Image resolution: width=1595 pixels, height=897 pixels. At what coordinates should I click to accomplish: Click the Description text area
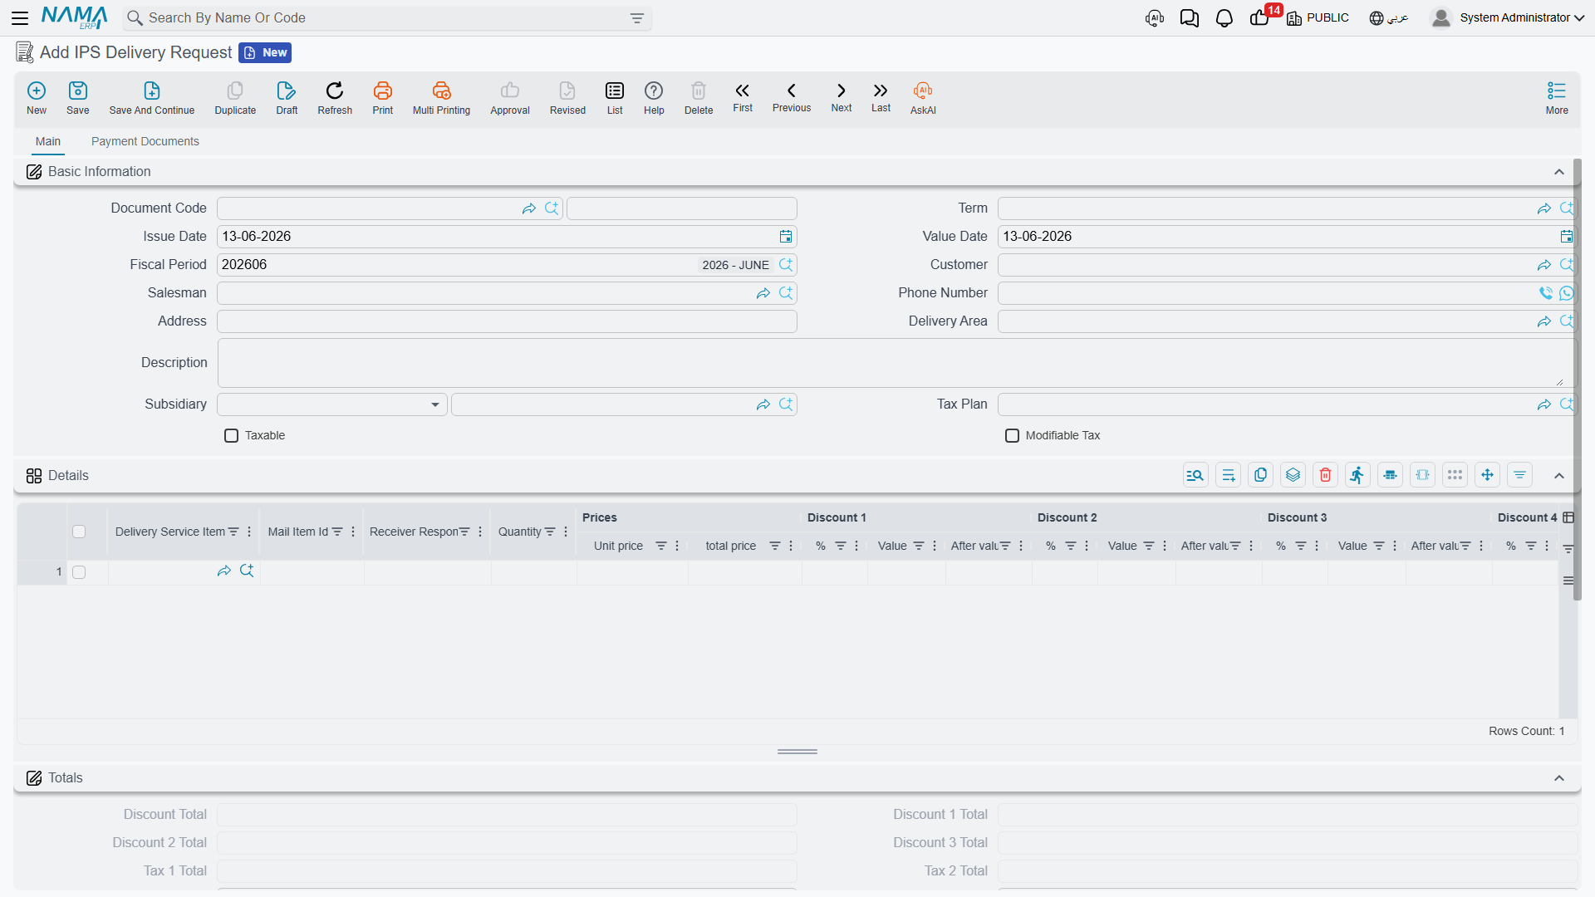(896, 363)
